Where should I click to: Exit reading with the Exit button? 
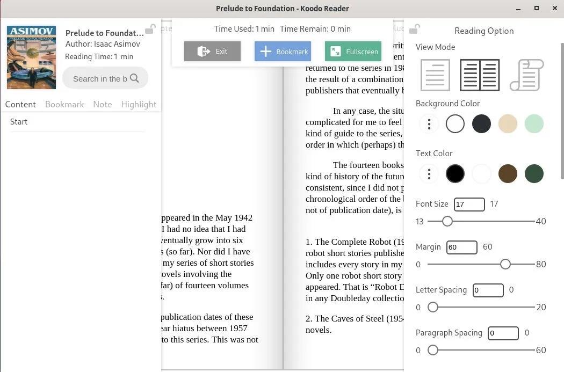tap(212, 51)
